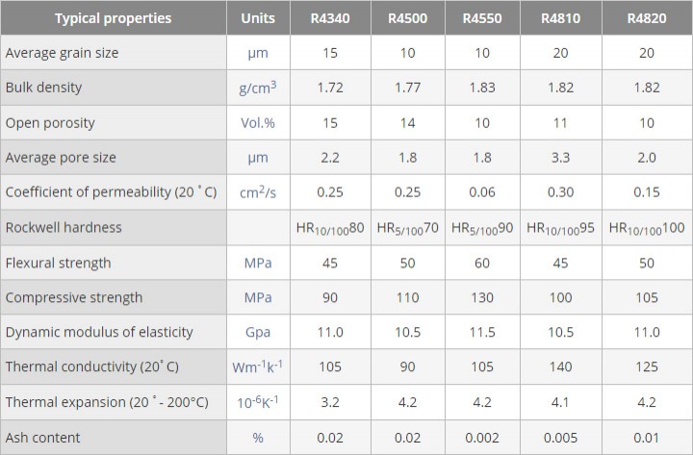Select the Average grain size row label
The width and height of the screenshot is (693, 455).
(62, 53)
